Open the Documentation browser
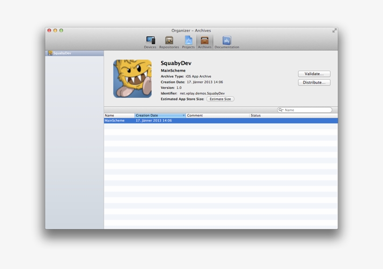 227,40
